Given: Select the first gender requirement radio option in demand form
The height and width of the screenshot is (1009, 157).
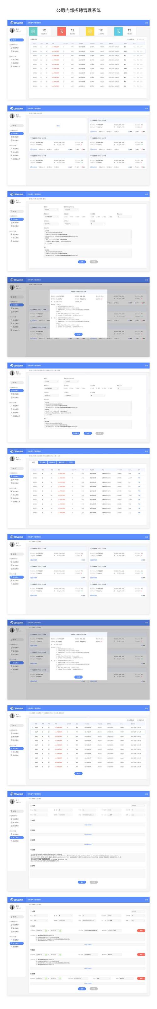Looking at the screenshot, I should (64, 216).
